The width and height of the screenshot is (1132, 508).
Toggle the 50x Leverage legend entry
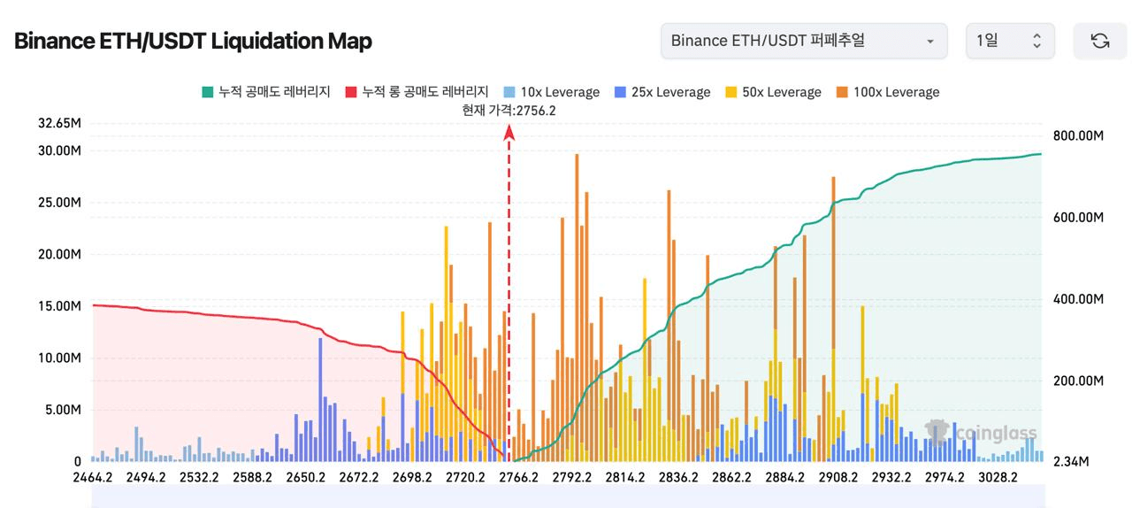[773, 92]
